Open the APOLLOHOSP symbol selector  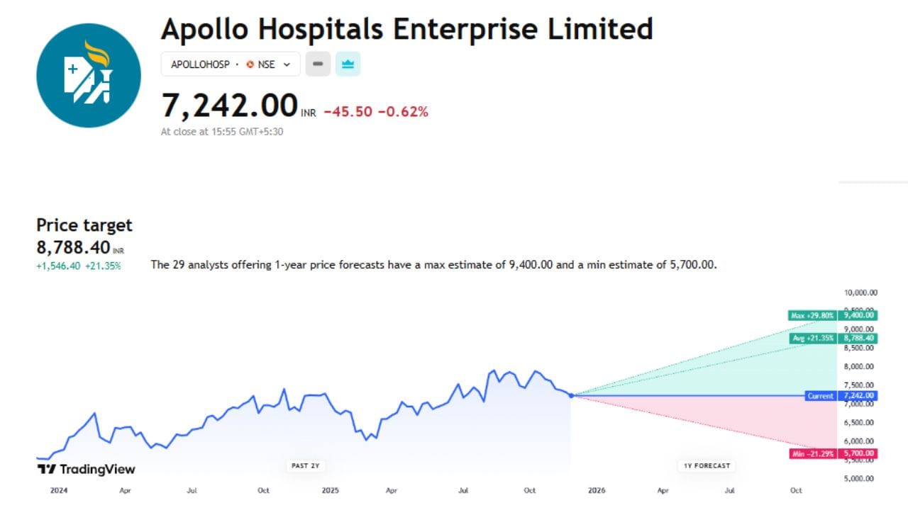point(201,64)
